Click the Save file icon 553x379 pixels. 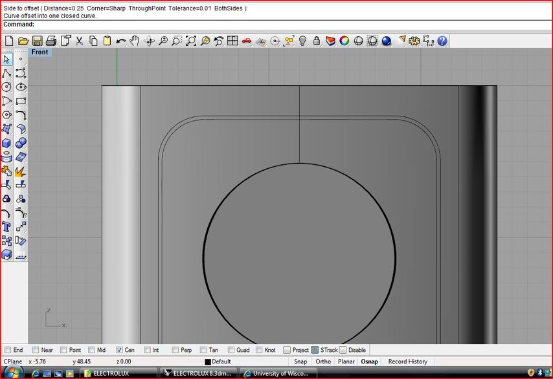click(37, 41)
